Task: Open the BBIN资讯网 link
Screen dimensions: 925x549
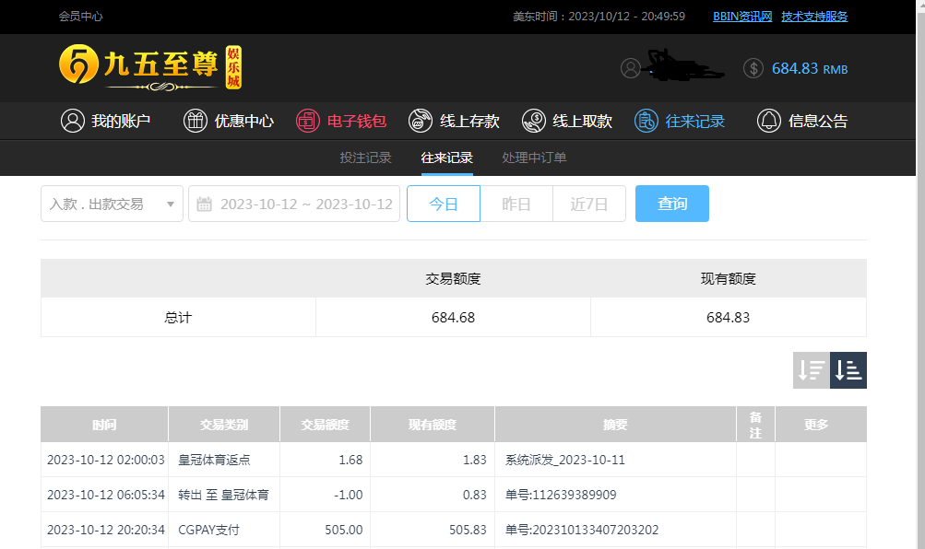Action: point(742,17)
